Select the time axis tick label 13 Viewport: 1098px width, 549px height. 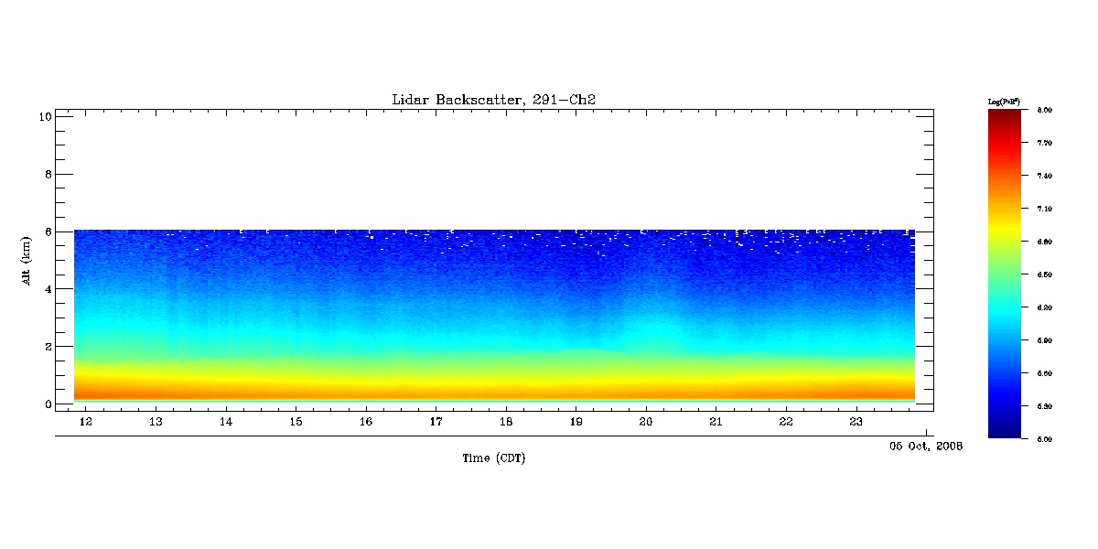tap(156, 422)
